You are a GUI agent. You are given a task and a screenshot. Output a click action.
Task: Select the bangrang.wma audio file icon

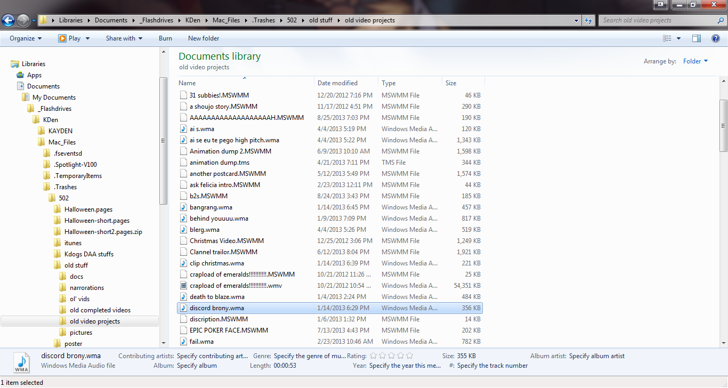click(x=184, y=207)
